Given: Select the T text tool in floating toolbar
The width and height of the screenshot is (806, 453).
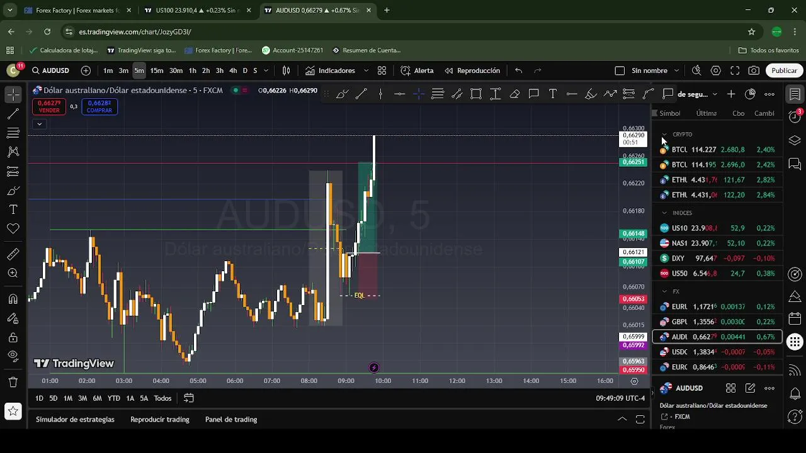Looking at the screenshot, I should (552, 94).
